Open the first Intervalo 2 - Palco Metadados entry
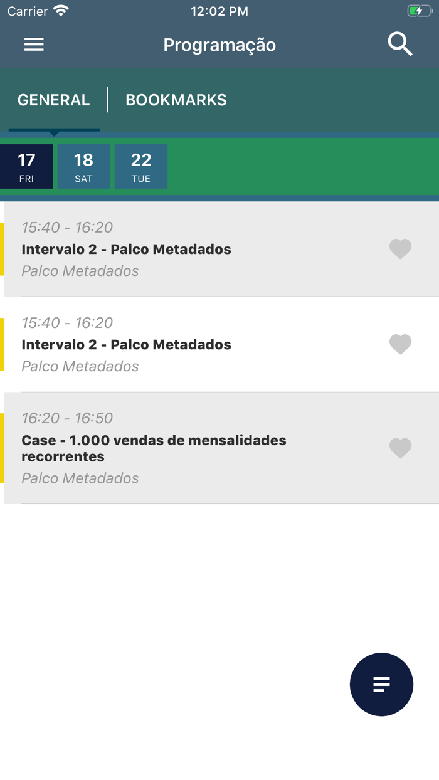The width and height of the screenshot is (439, 780). click(x=188, y=249)
